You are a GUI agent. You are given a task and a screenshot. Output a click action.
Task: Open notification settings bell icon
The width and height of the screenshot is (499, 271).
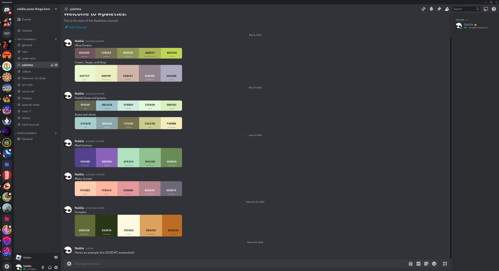[431, 9]
